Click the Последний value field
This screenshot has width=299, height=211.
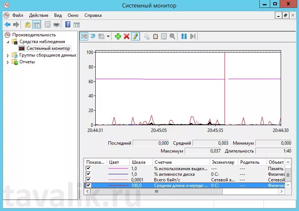click(x=151, y=143)
